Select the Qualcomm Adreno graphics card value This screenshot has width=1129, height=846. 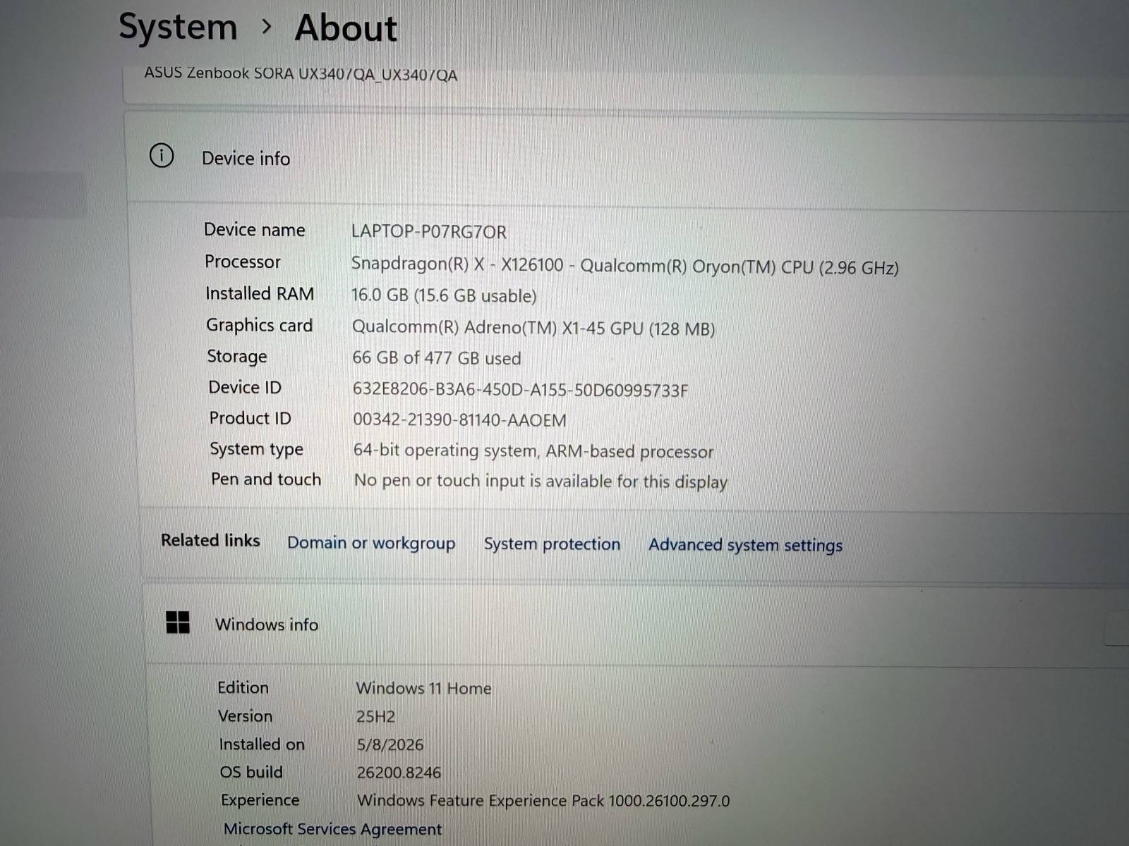(x=533, y=328)
